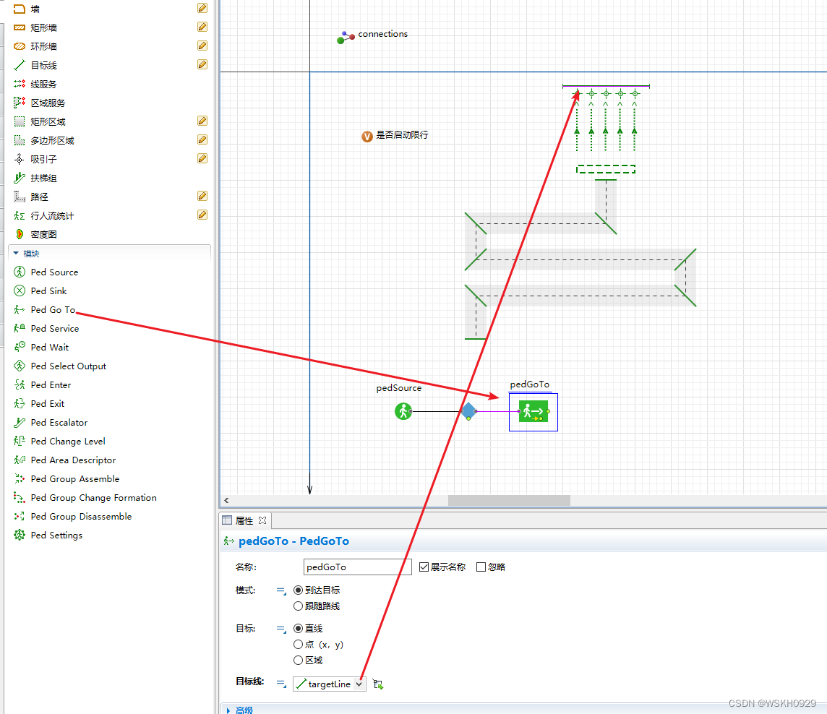Image resolution: width=827 pixels, height=714 pixels.
Task: Select the 吸引子 attractor icon
Action: 20,159
